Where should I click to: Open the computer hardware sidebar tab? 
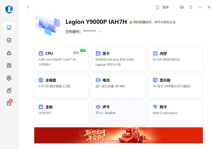[9, 28]
